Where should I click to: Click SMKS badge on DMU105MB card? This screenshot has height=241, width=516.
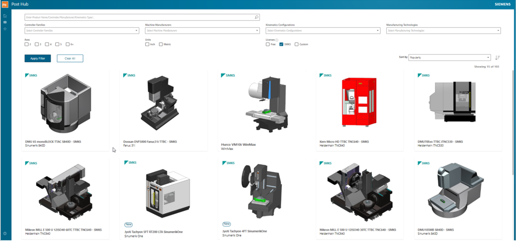[424, 163]
